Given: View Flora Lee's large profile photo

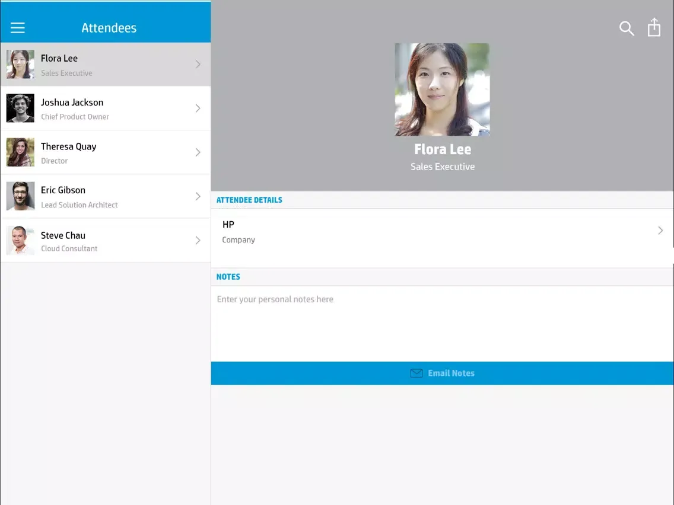Looking at the screenshot, I should [x=443, y=90].
